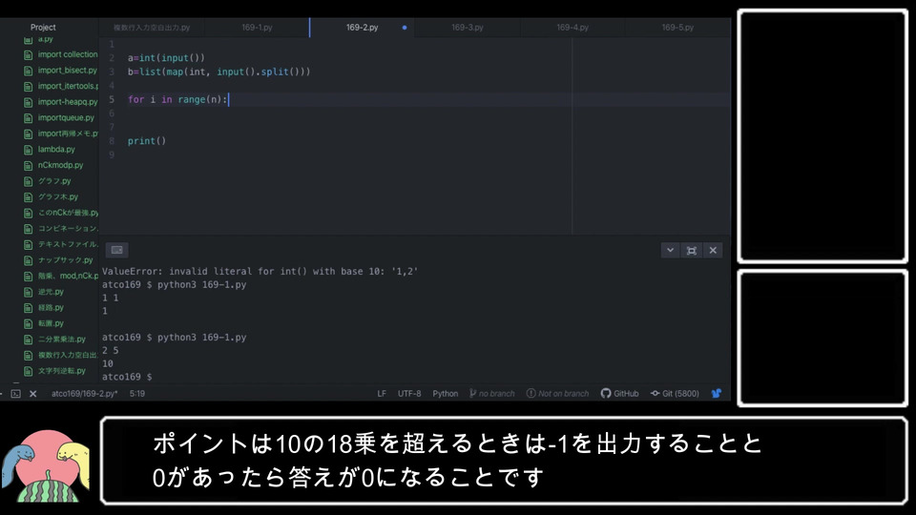The image size is (916, 515).
Task: Place cursor in line 3 b=list(map...) code
Action: coord(219,72)
